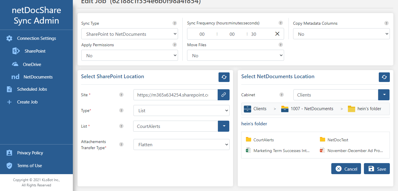The image size is (398, 191).
Task: Click the netDocShare Sync Admin title
Action: pyautogui.click(x=36, y=15)
